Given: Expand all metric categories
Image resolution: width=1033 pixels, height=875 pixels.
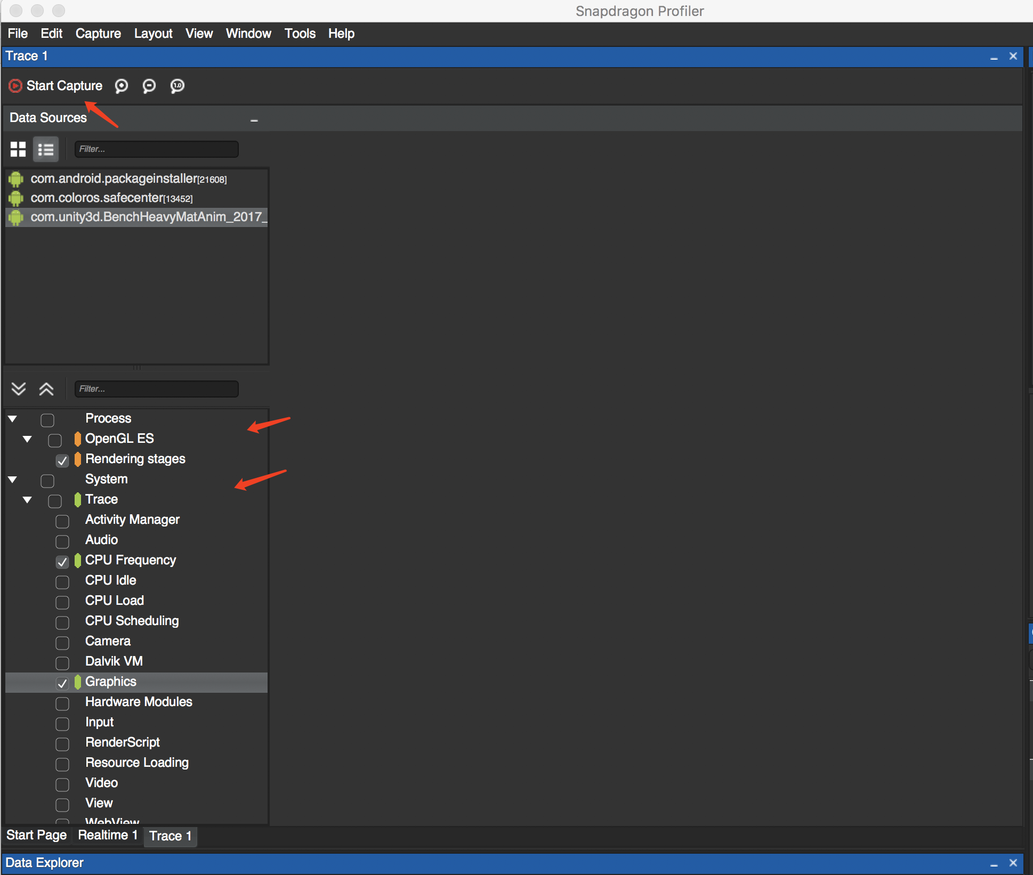Looking at the screenshot, I should click(19, 389).
